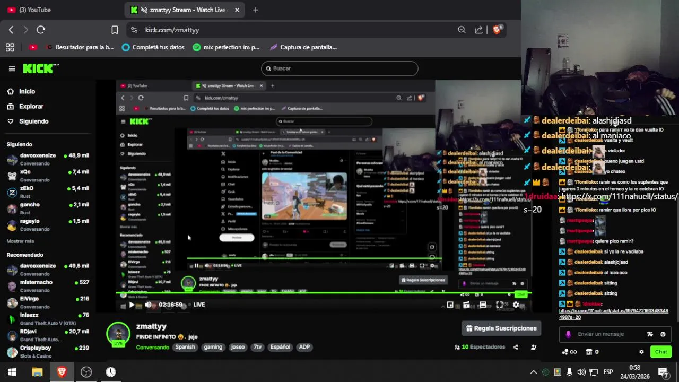Open followed channel rageylo
Viewport: 679px width, 382px height.
[x=48, y=224]
